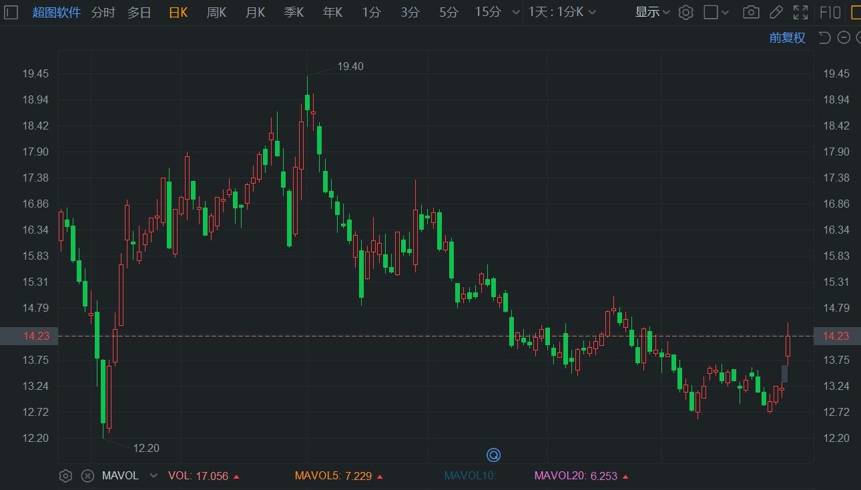861x490 pixels.
Task: Switch to 3分 minute chart
Action: pyautogui.click(x=410, y=12)
